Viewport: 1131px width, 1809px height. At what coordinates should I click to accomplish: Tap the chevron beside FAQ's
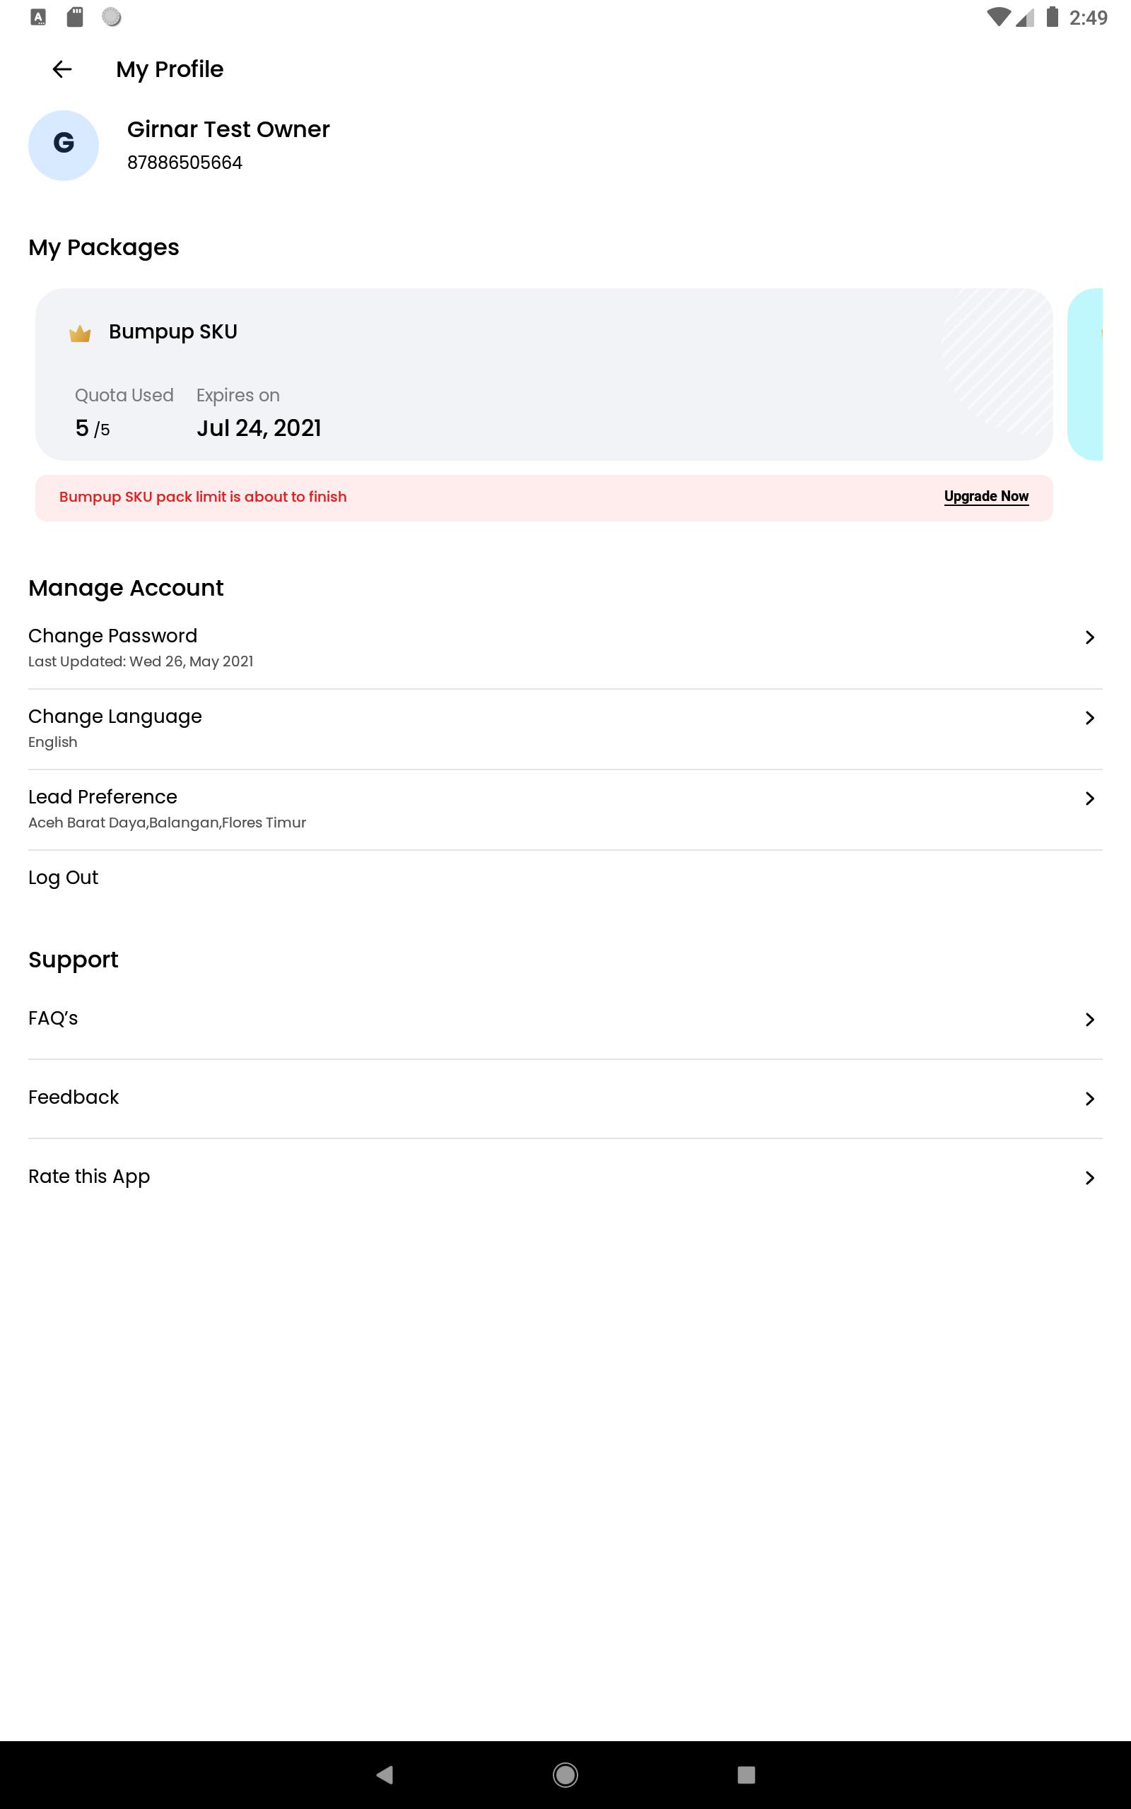1090,1020
